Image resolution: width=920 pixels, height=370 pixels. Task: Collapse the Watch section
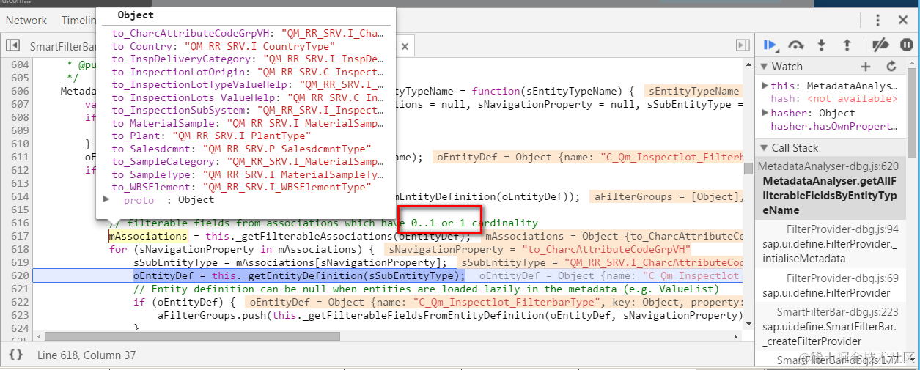[x=765, y=67]
